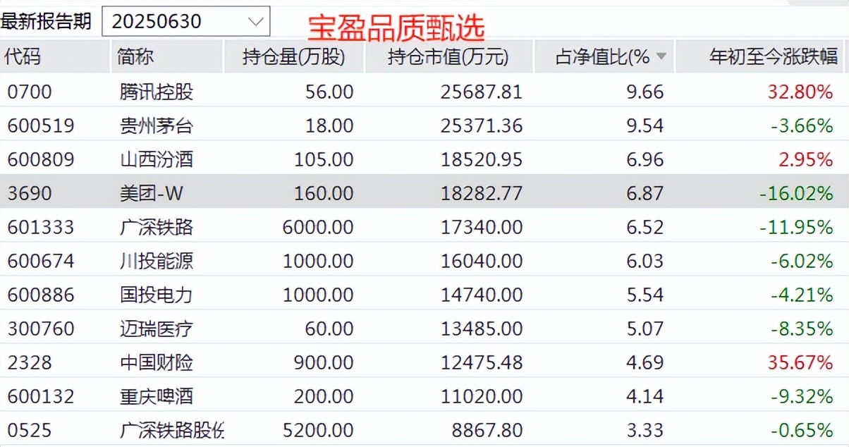Select the 国投电力 name cell

pos(157,295)
